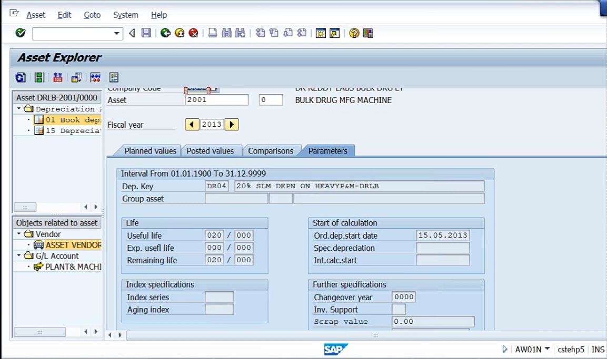Switch to the Comparisons tab
The width and height of the screenshot is (607, 359).
(271, 151)
